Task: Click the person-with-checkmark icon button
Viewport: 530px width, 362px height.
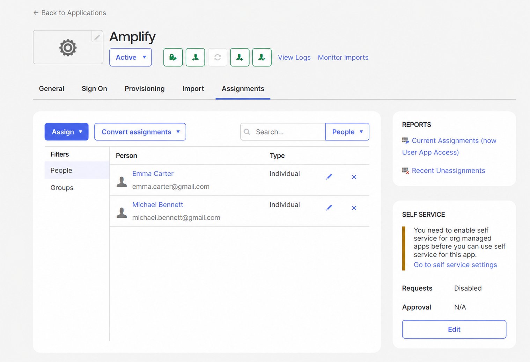Action: 262,57
